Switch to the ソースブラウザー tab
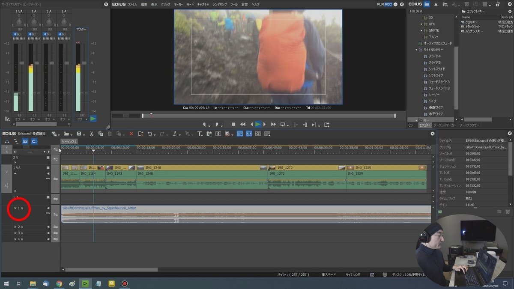 point(469,125)
